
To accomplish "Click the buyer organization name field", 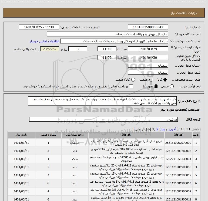I will [x=108, y=34].
